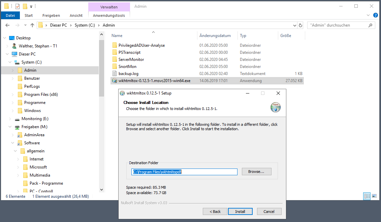
Task: Click the forward navigation arrow
Action: pyautogui.click(x=17, y=25)
